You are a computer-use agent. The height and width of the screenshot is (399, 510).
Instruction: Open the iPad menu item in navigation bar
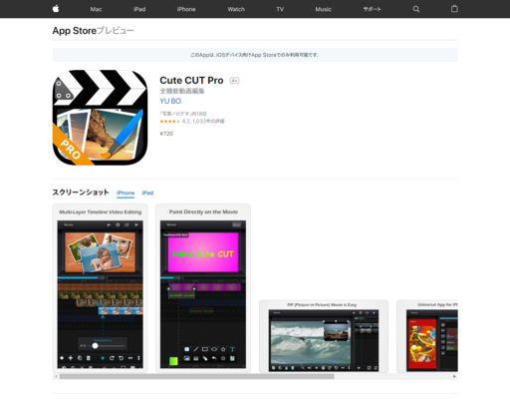[139, 9]
